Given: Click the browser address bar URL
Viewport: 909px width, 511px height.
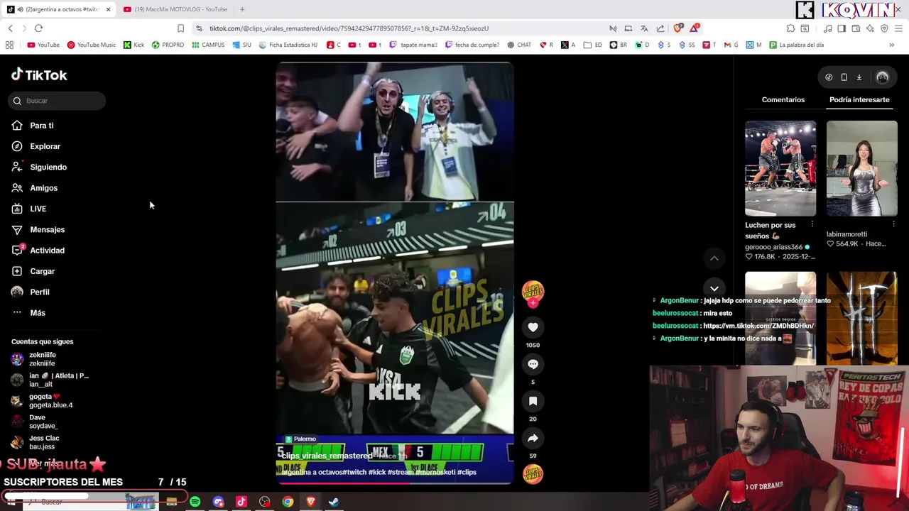Looking at the screenshot, I should (x=349, y=28).
